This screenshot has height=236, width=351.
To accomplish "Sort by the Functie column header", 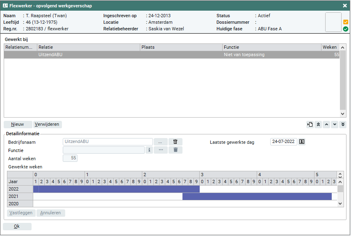I will [271, 48].
